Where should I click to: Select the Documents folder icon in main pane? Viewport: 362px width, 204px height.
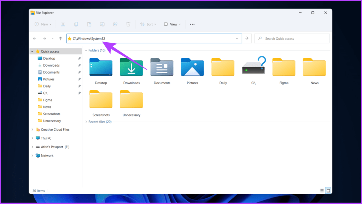[x=162, y=67]
